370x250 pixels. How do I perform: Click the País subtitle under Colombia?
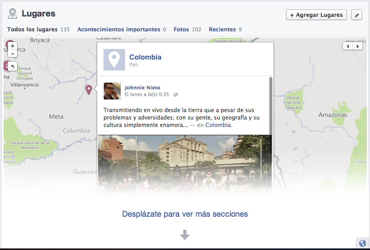[x=134, y=65]
